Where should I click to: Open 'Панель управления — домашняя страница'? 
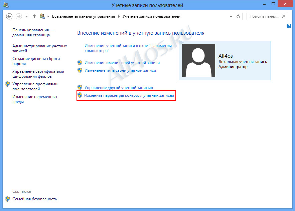[33, 32]
